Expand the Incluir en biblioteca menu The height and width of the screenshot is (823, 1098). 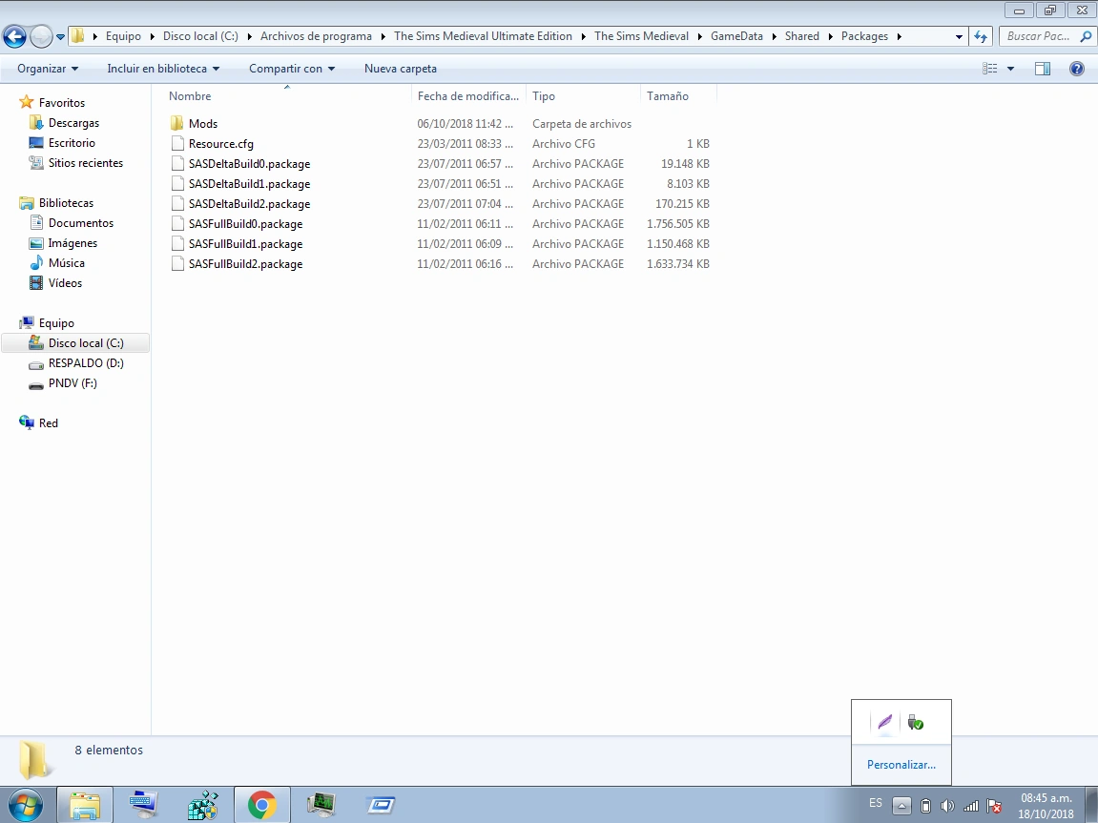pos(163,69)
